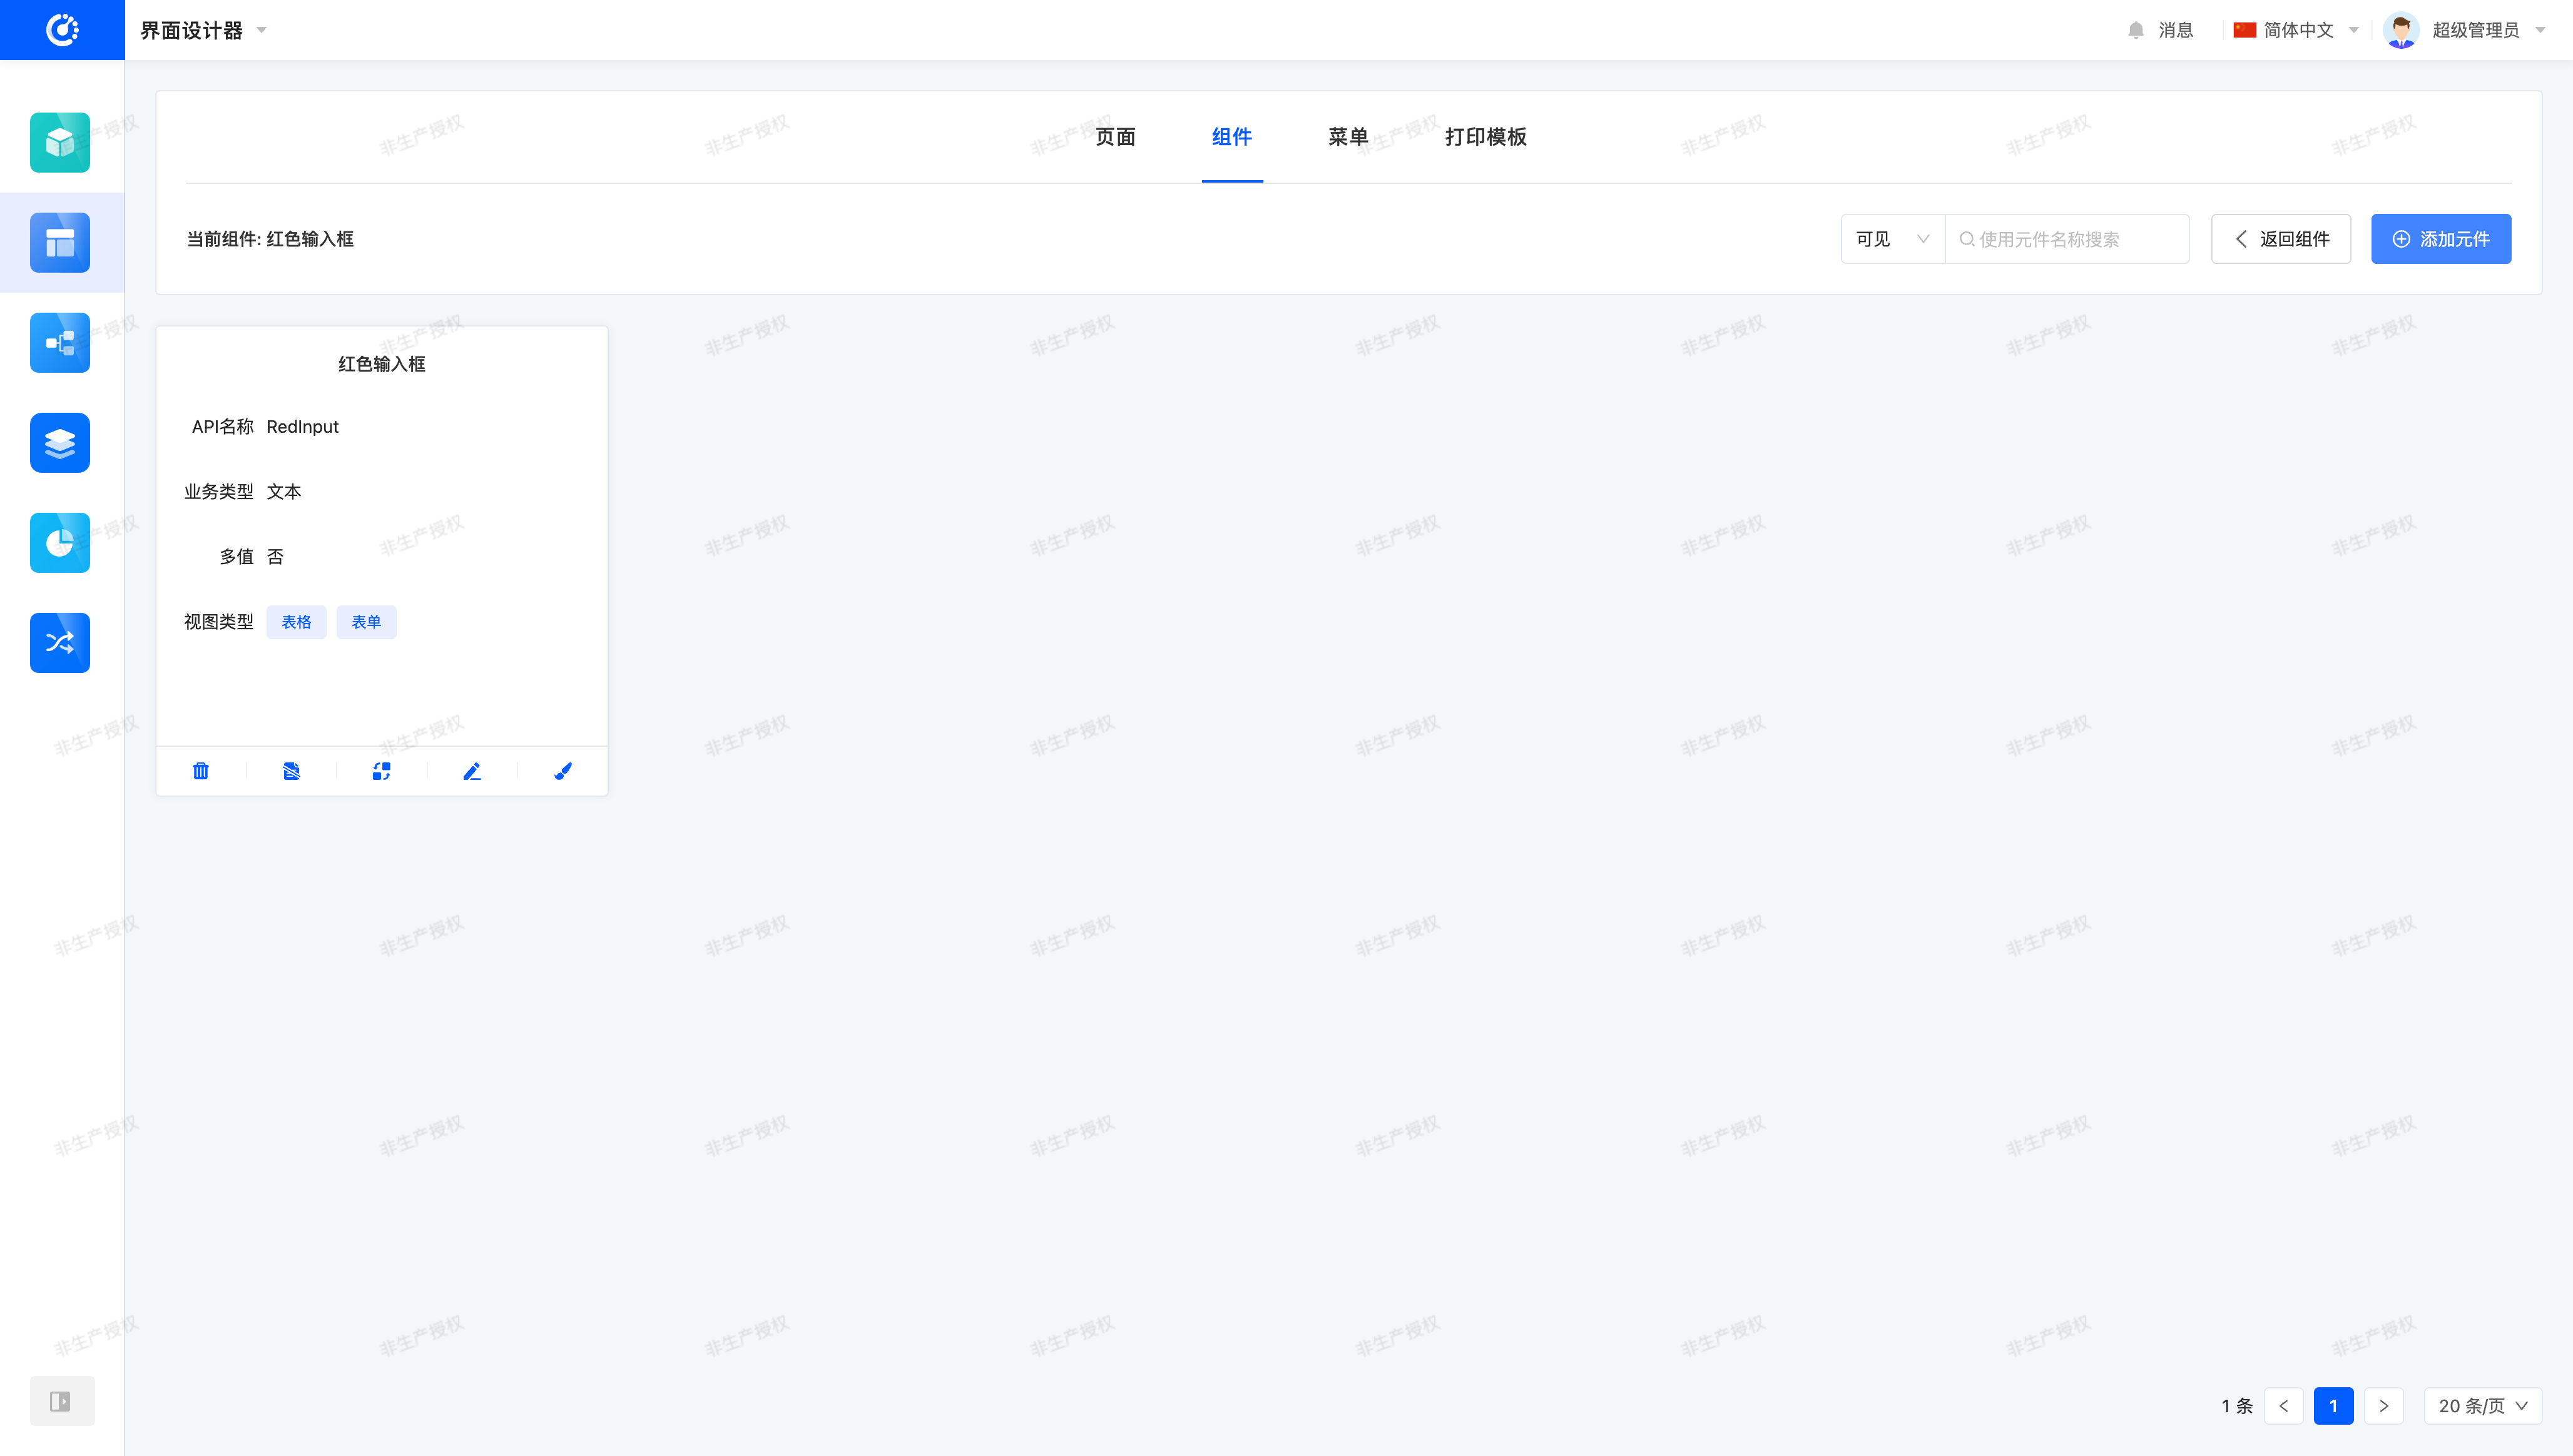
Task: Click the swap squares icon on the card
Action: [x=381, y=771]
